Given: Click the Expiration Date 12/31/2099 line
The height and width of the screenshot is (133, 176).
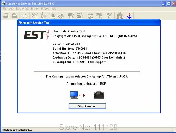Looking at the screenshot, I should (89, 57).
